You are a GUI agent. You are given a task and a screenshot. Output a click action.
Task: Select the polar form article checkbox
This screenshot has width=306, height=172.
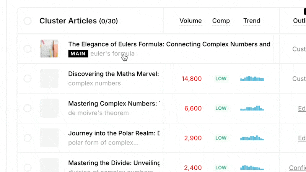(28, 138)
